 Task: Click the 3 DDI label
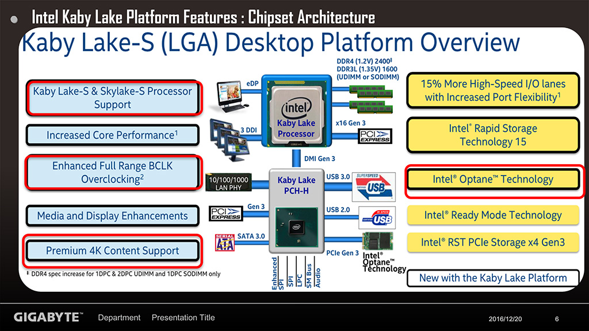pyautogui.click(x=248, y=130)
